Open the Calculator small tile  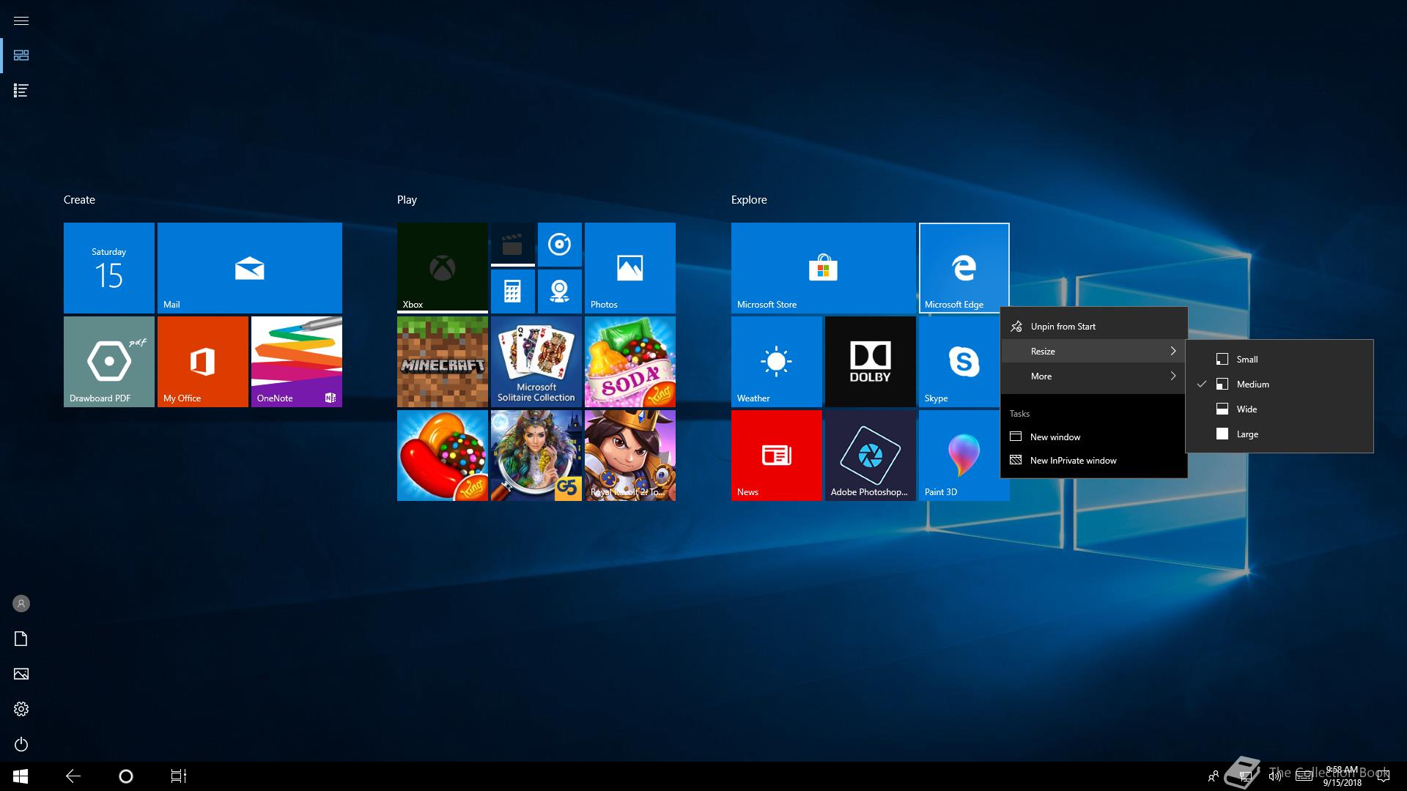pos(513,291)
